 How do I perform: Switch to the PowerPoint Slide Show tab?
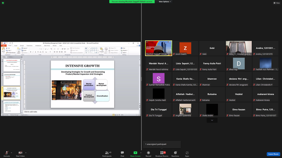point(47,46)
